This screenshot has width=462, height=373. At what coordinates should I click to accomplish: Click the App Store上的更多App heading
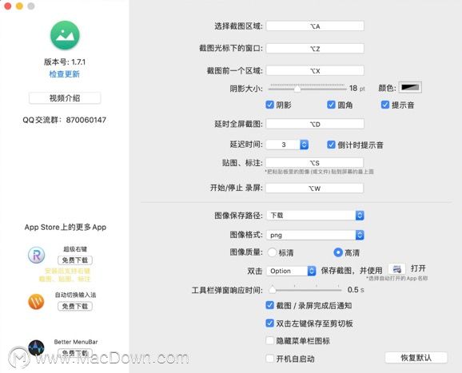65,228
